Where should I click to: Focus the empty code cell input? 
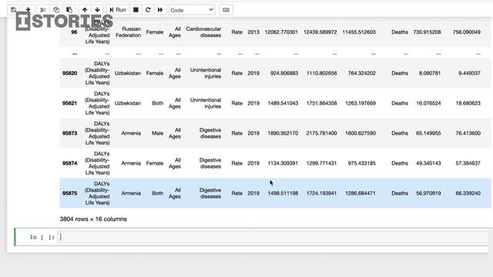tap(273, 237)
